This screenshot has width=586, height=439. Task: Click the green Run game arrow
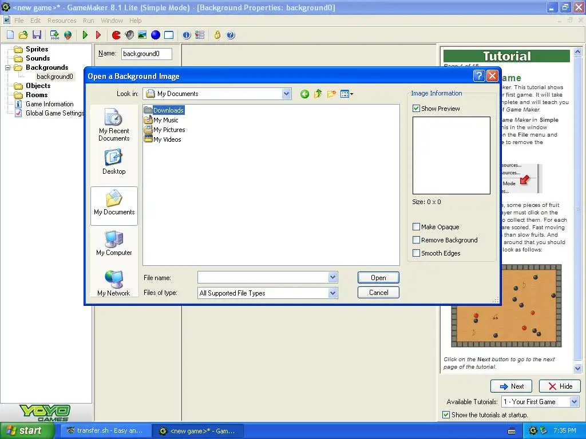(x=85, y=35)
